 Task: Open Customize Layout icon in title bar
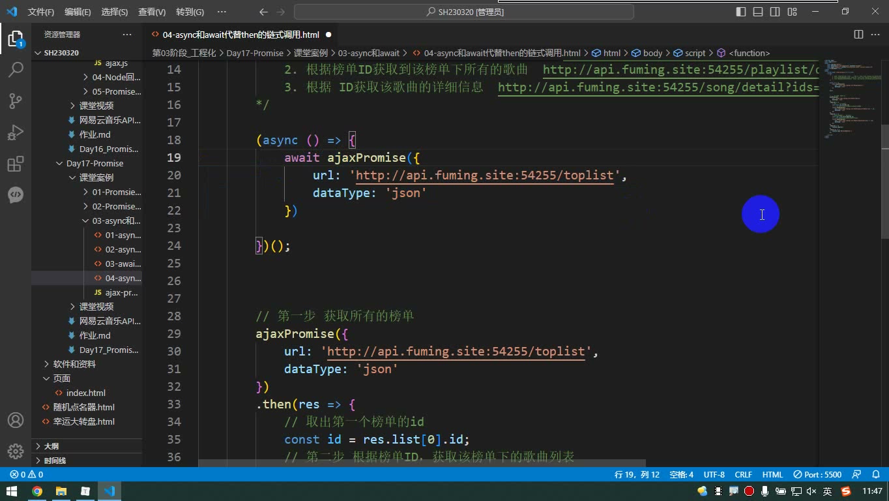point(792,12)
